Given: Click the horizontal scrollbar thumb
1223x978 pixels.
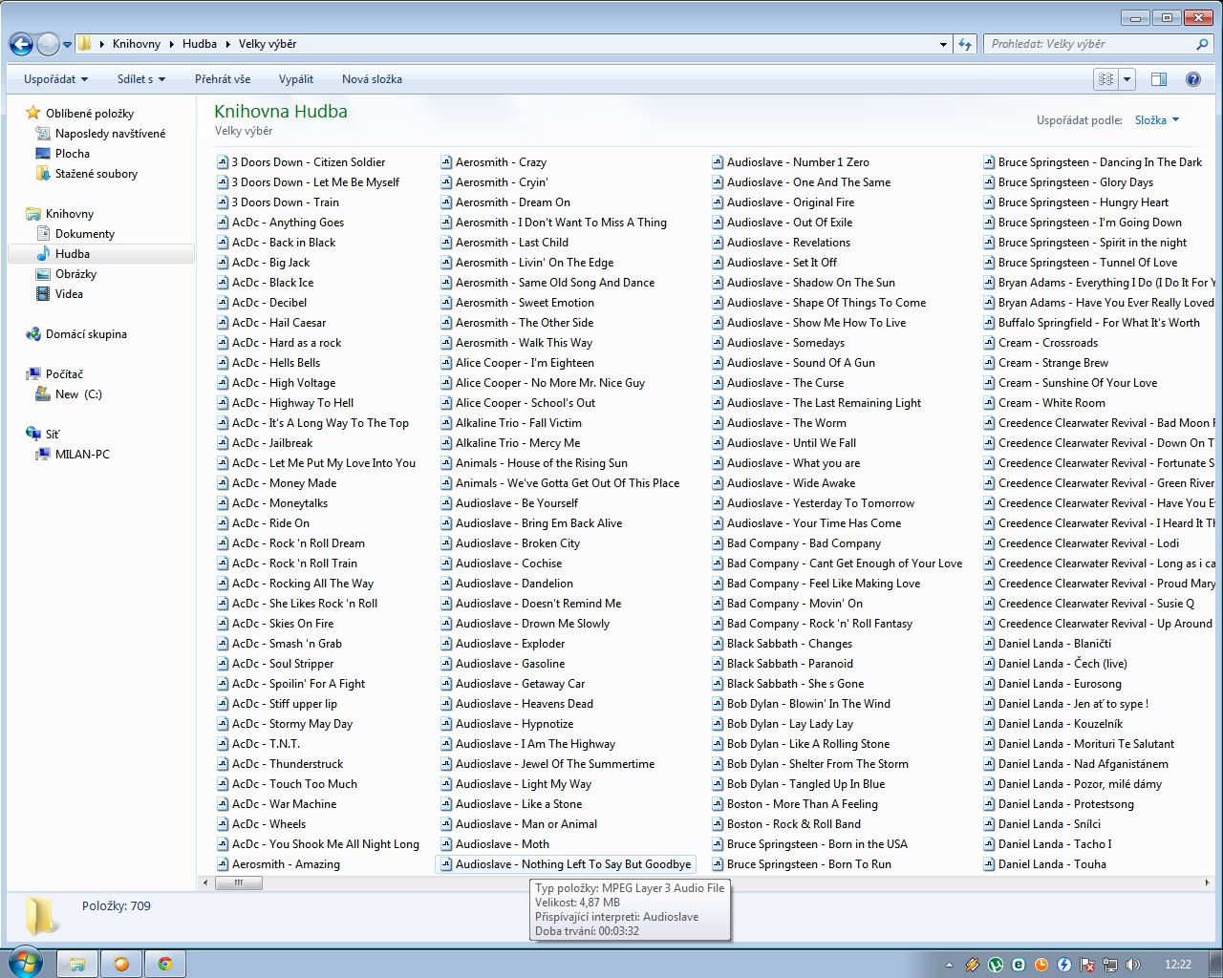Looking at the screenshot, I should [x=238, y=882].
